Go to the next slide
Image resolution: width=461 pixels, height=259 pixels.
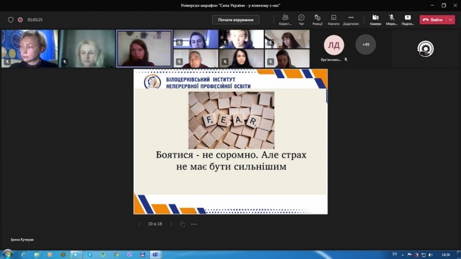171,224
